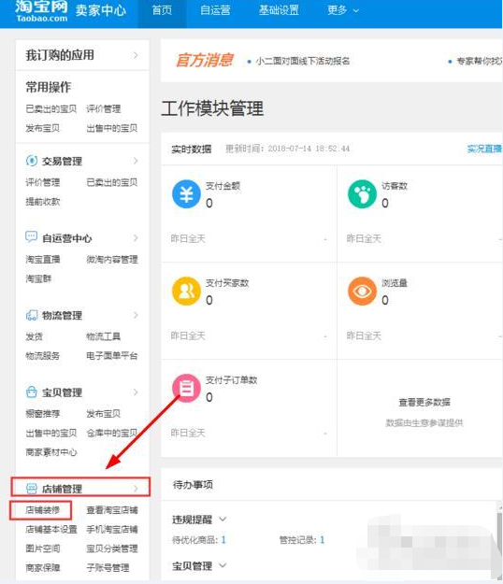Click the pink 支付子订单数 document icon
Screen dimensions: 503x584
(x=186, y=388)
